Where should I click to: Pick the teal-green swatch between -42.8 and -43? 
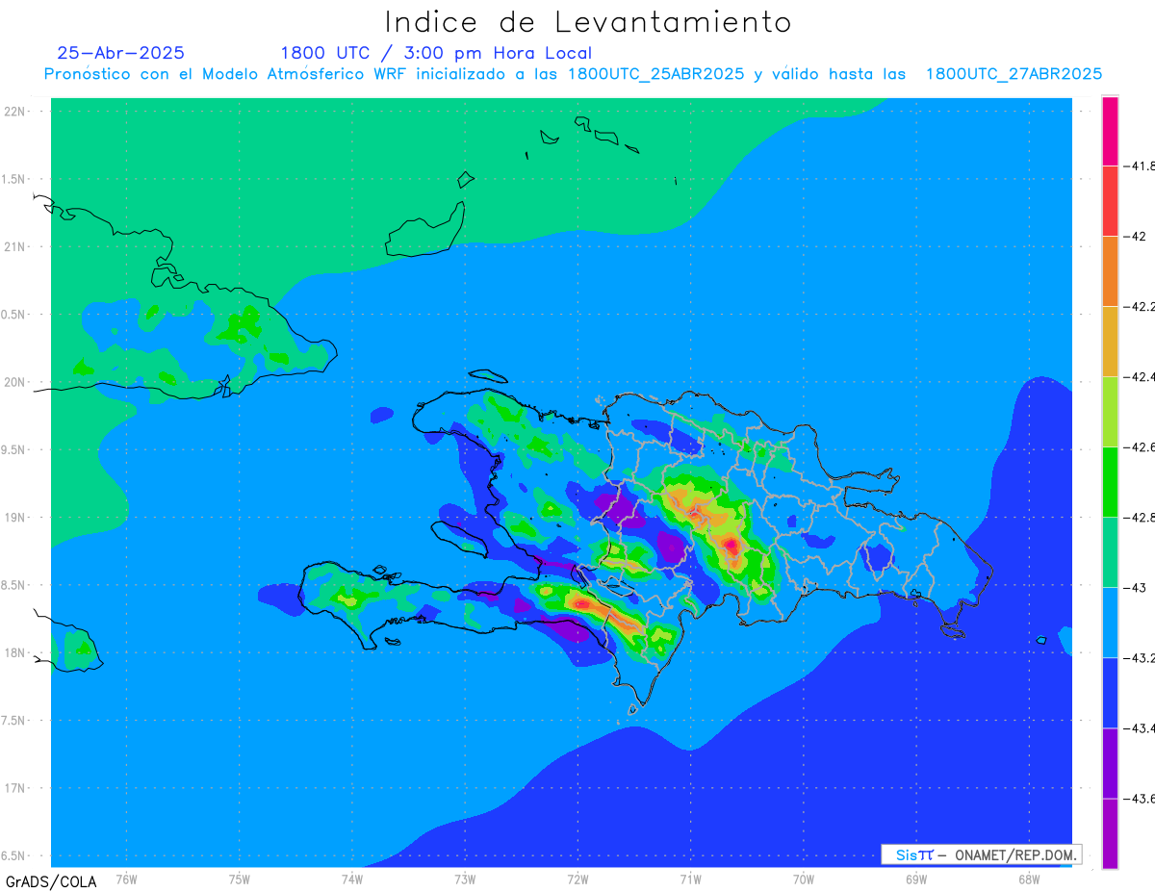(1110, 552)
